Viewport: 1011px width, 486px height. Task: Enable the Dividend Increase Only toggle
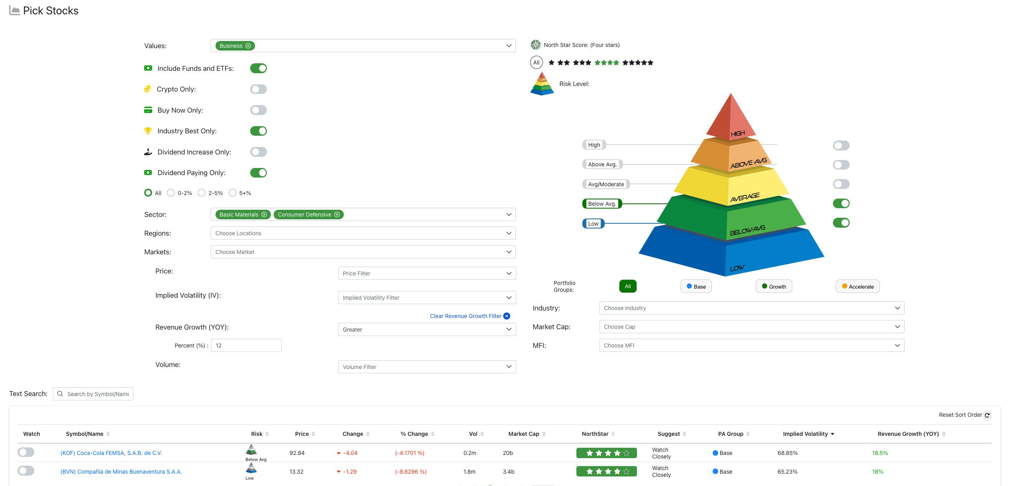pyautogui.click(x=258, y=152)
